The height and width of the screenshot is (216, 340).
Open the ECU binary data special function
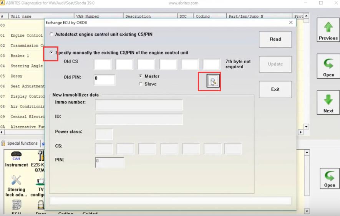coord(17,207)
